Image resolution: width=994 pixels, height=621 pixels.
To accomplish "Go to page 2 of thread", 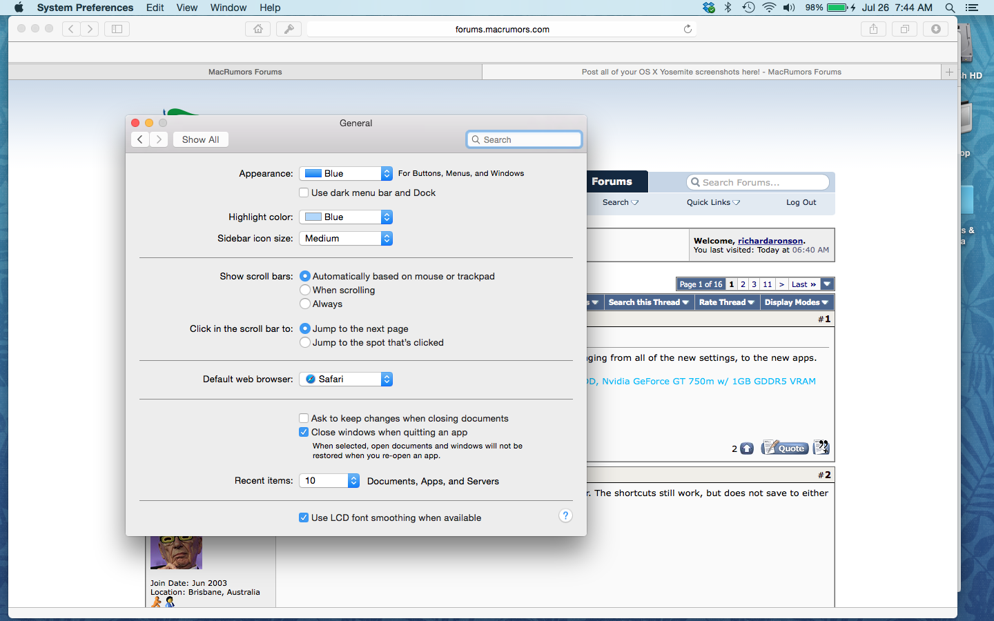I will pyautogui.click(x=743, y=284).
